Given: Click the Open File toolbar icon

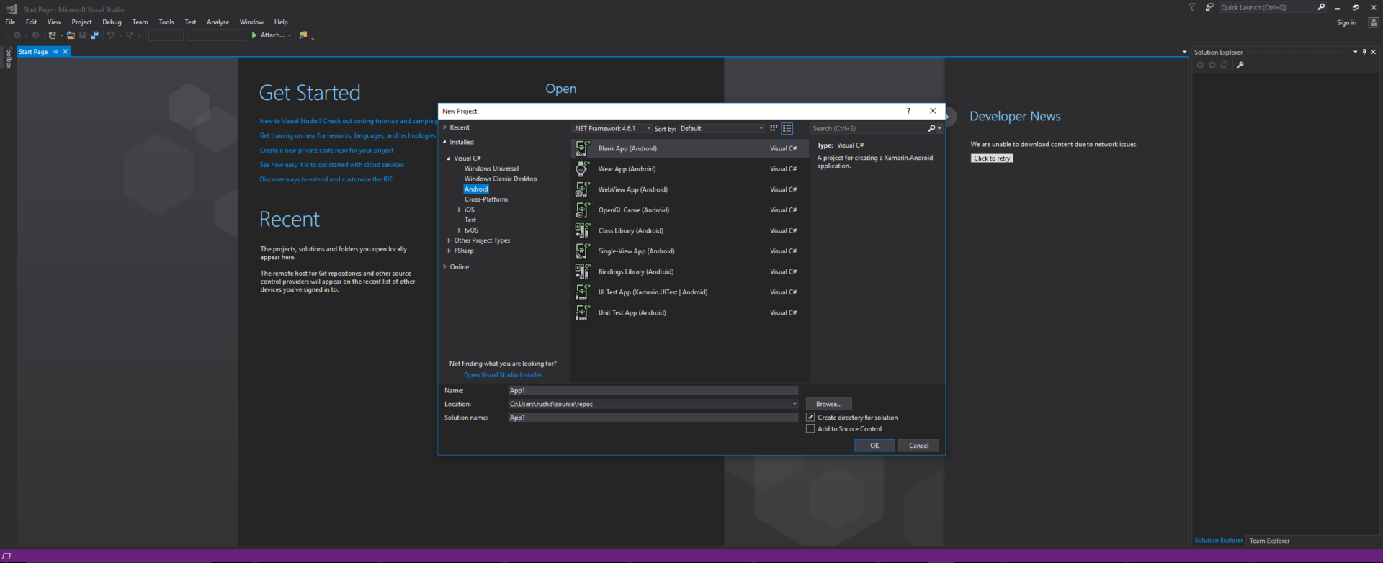Looking at the screenshot, I should (71, 35).
